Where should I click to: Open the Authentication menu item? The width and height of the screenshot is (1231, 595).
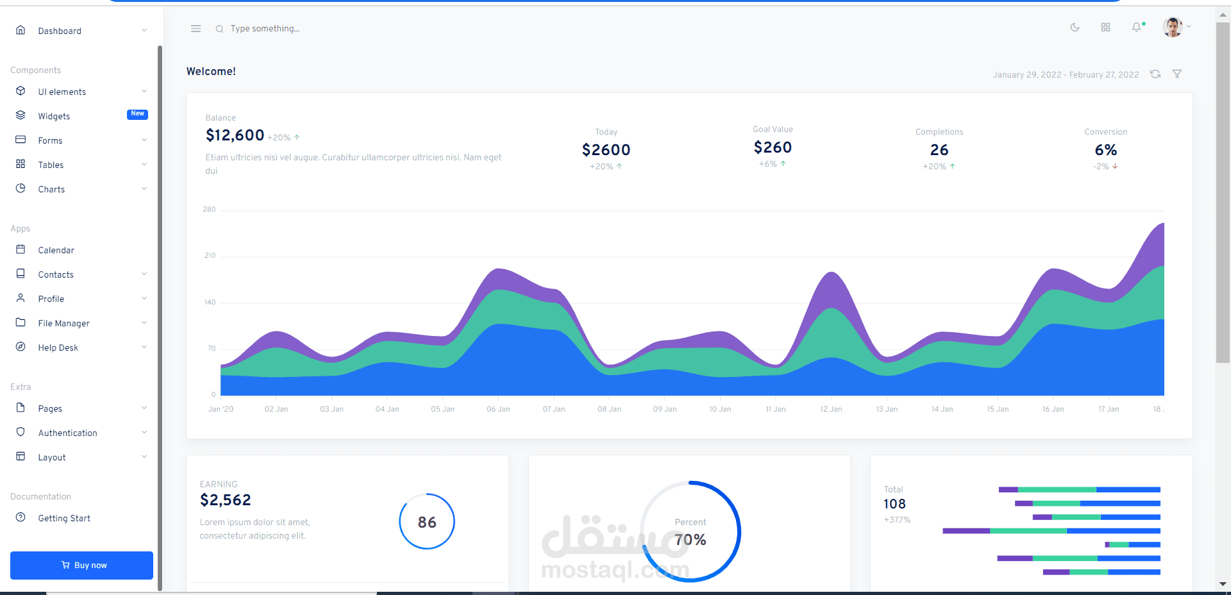[x=68, y=433]
